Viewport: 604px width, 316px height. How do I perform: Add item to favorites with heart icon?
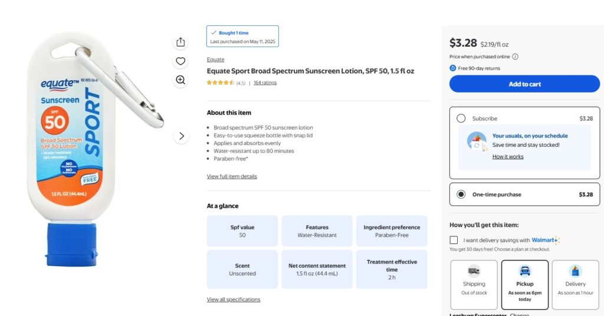(x=180, y=61)
